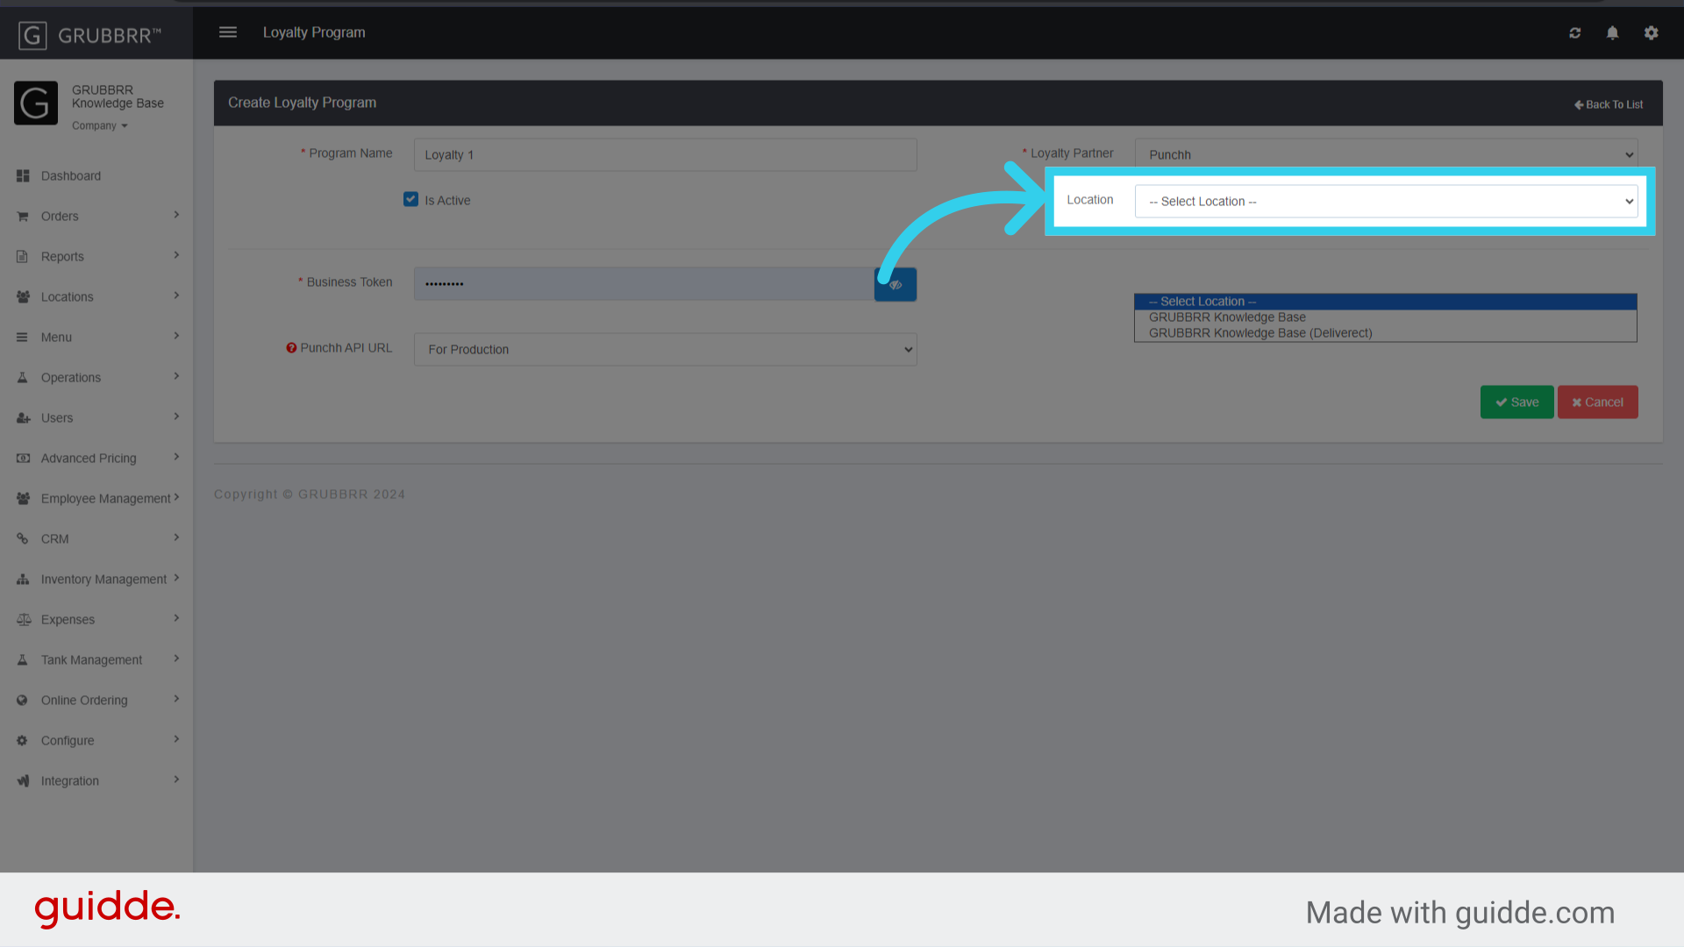Expand the Users submenu chevron
Viewport: 1684px width, 947px height.
(x=176, y=417)
